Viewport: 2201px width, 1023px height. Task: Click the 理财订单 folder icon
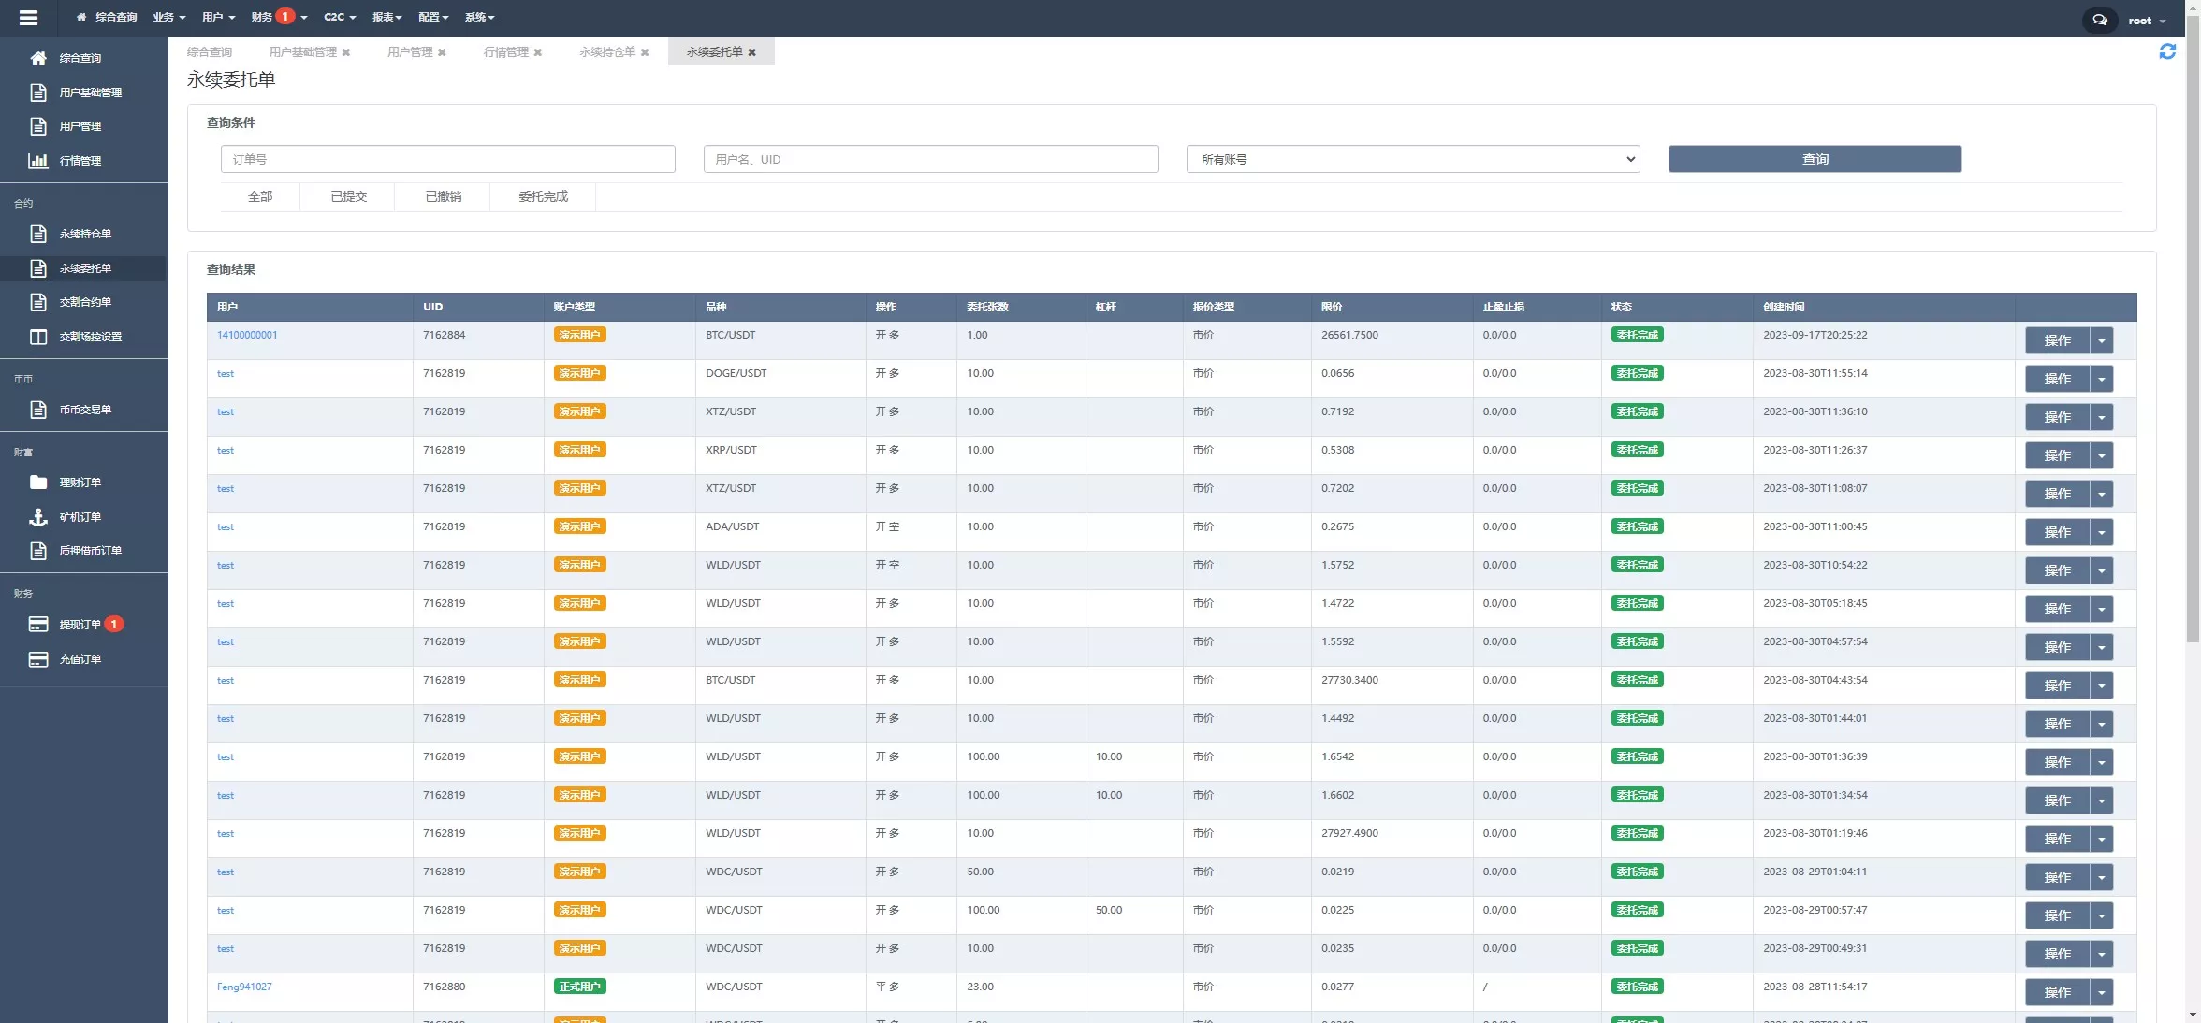tap(38, 483)
